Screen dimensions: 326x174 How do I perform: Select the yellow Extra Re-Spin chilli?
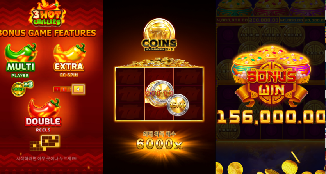(69, 53)
